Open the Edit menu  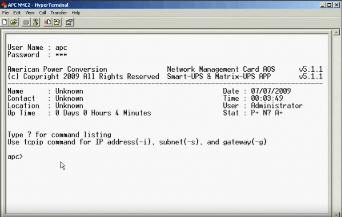pos(17,13)
